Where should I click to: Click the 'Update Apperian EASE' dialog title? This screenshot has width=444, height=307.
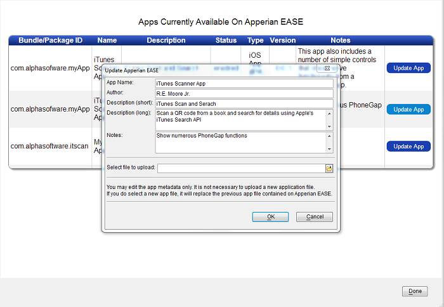click(x=132, y=70)
